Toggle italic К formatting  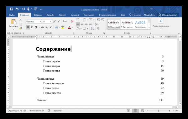(32, 27)
